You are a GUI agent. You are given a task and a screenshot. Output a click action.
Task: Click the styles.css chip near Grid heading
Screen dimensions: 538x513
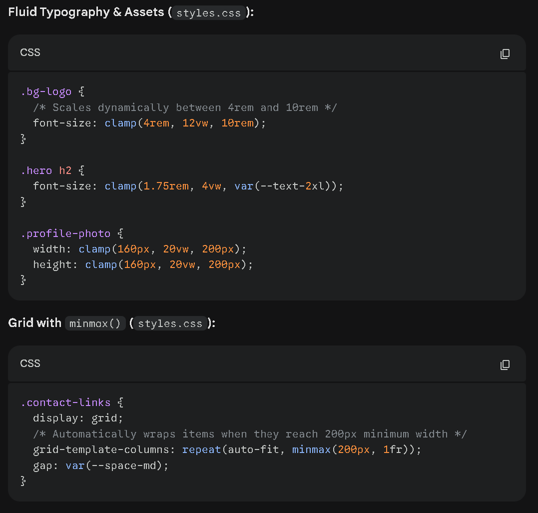coord(170,323)
